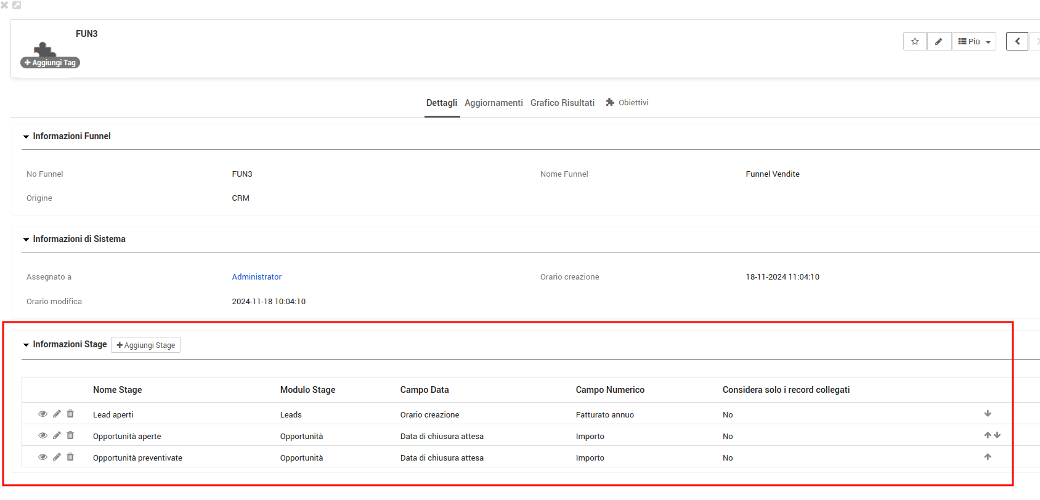Image resolution: width=1040 pixels, height=500 pixels.
Task: Go to previous record arrow
Action: [x=1017, y=41]
